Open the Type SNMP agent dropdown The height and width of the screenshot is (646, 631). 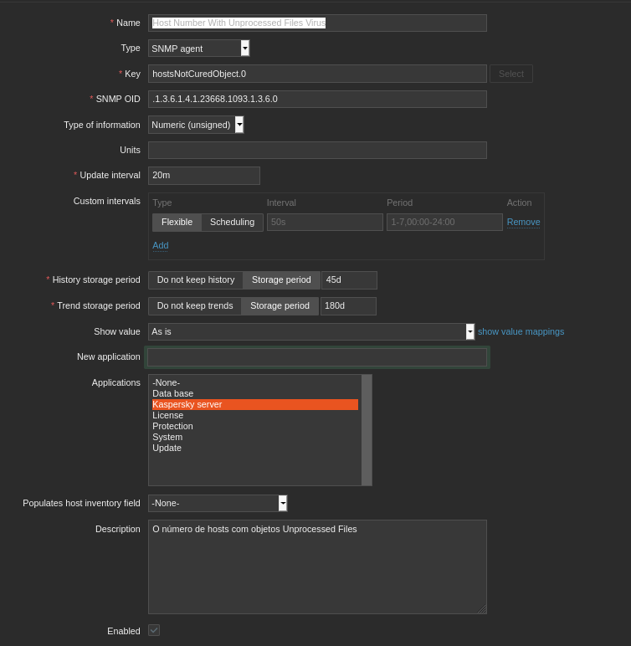tap(199, 49)
